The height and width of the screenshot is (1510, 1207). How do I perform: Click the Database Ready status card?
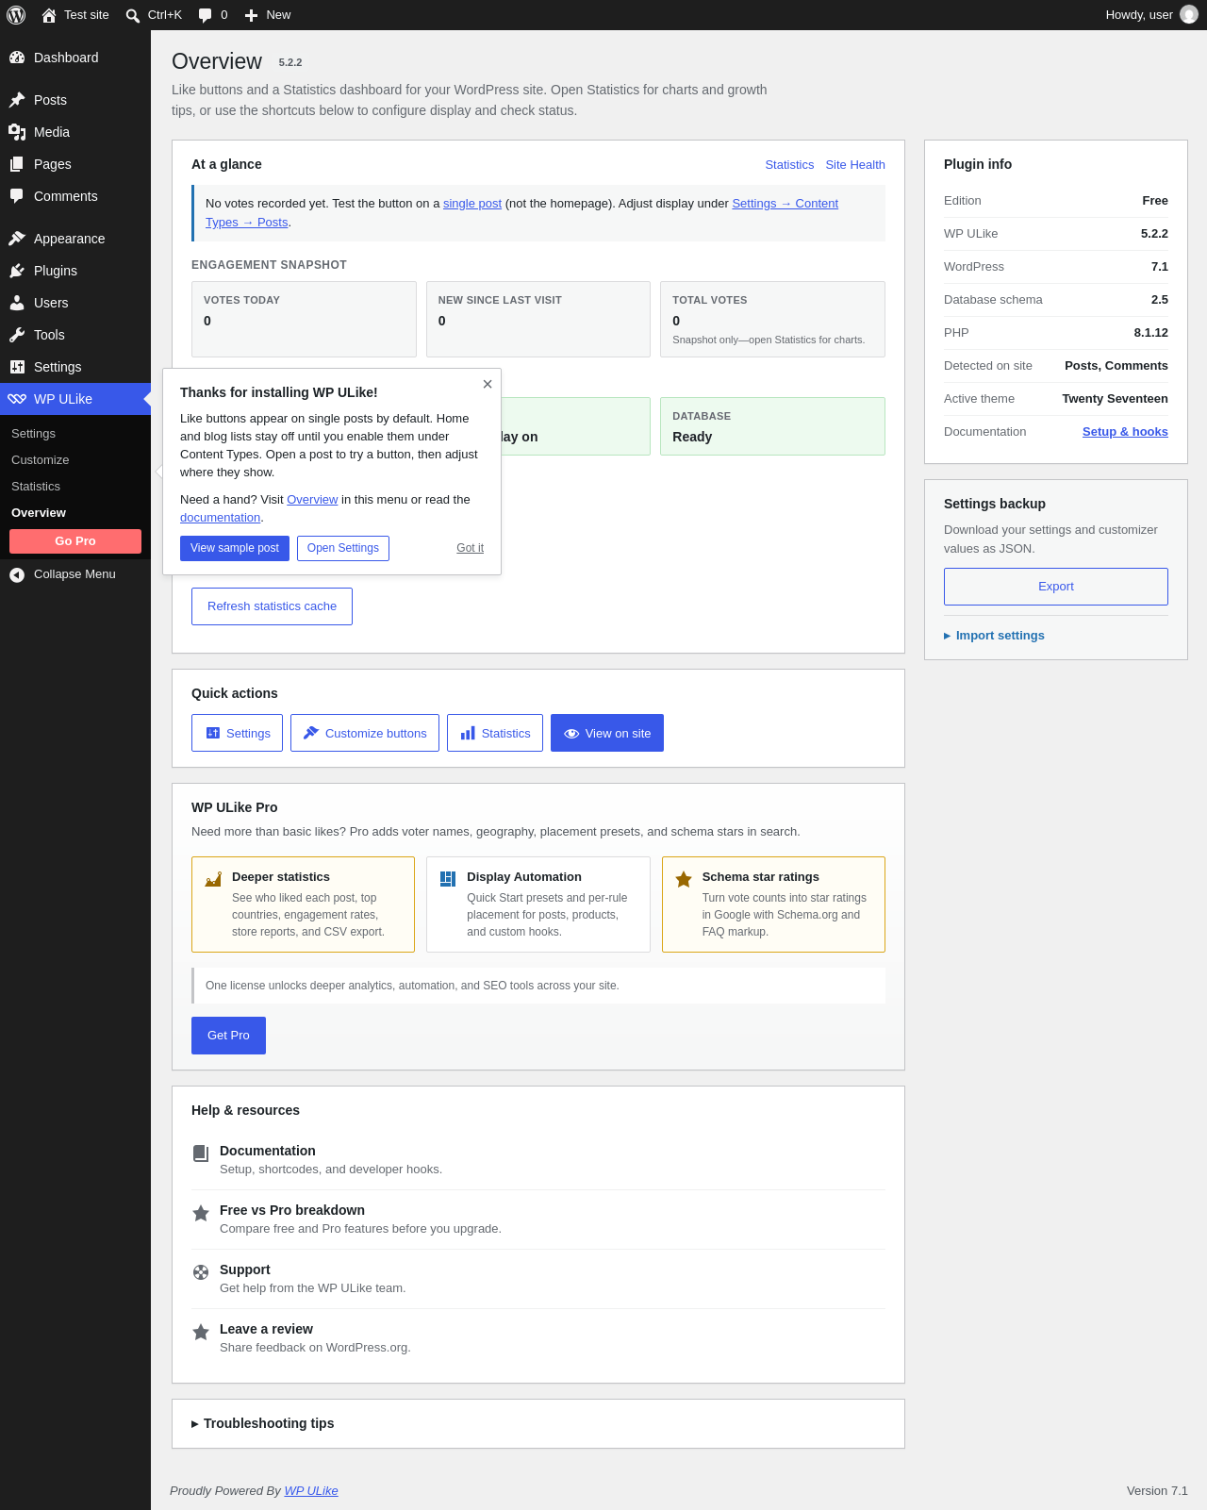click(x=772, y=426)
